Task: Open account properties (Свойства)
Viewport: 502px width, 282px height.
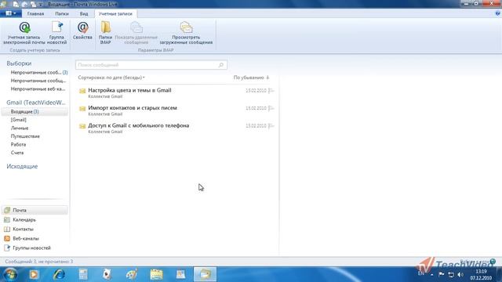Action: coord(82,31)
